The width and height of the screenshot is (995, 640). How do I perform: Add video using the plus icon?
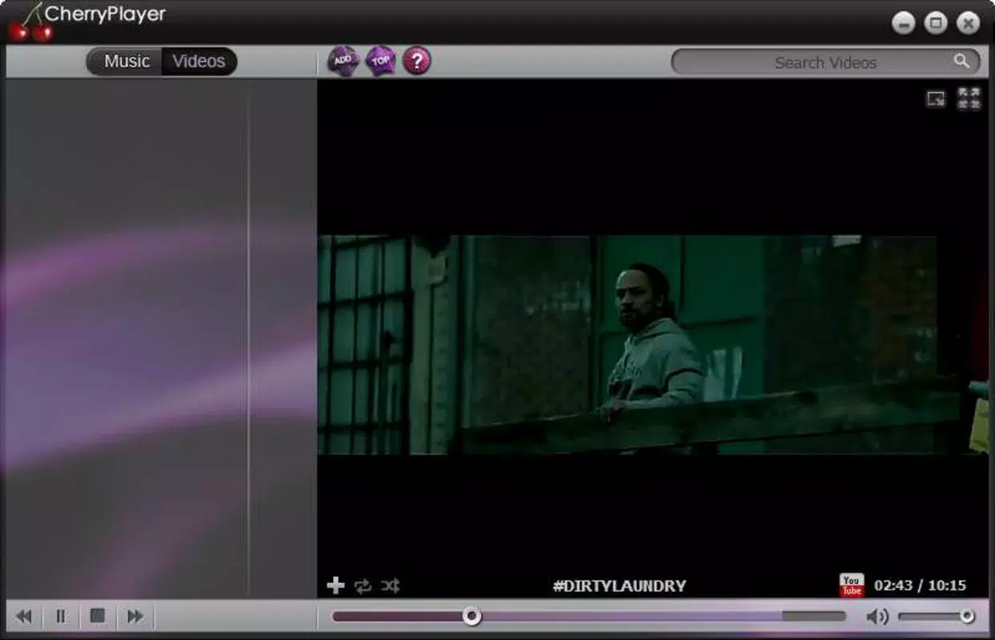point(336,586)
